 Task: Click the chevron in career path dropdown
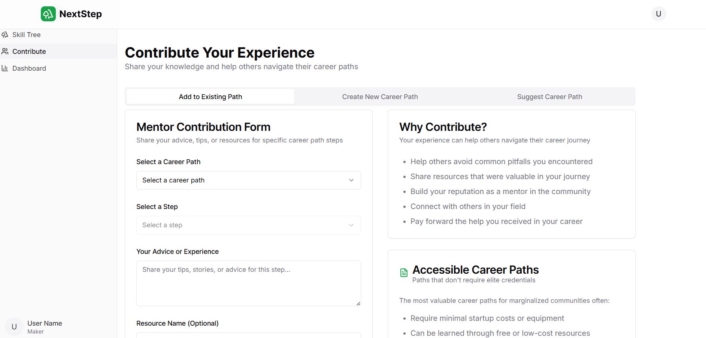point(351,180)
